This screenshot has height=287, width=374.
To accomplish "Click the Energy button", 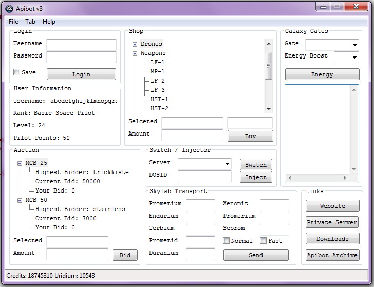I will (x=322, y=74).
